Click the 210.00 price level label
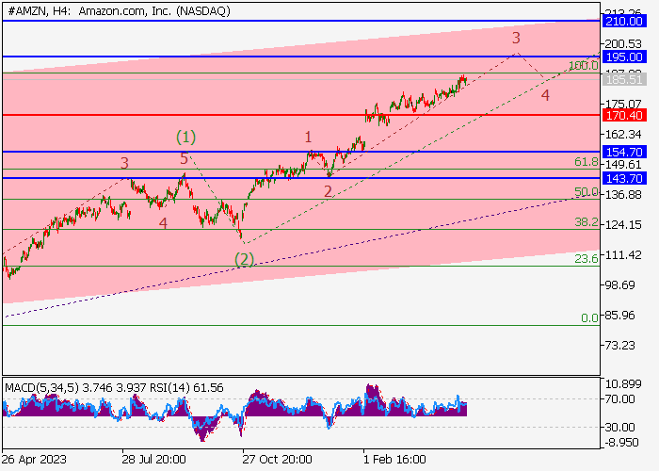659x471 pixels. (x=624, y=21)
